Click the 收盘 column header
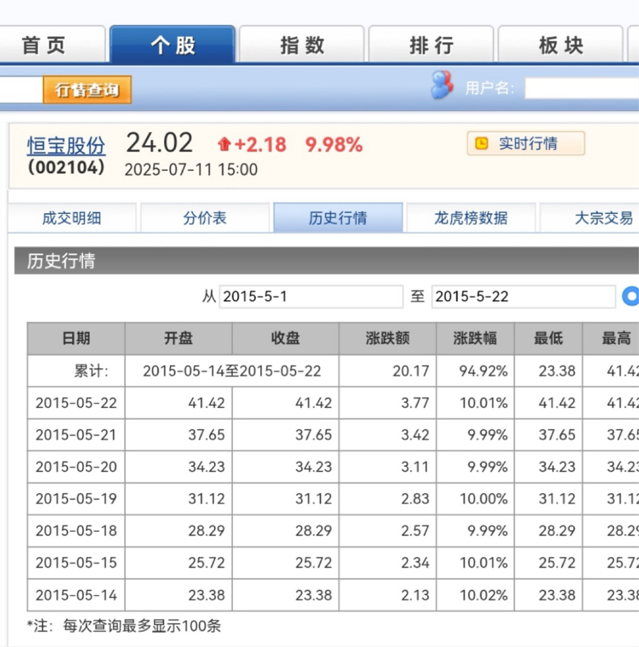The image size is (639, 647). [285, 339]
